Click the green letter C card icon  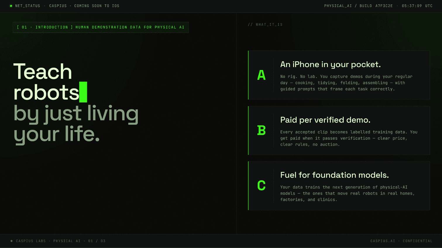point(261,186)
